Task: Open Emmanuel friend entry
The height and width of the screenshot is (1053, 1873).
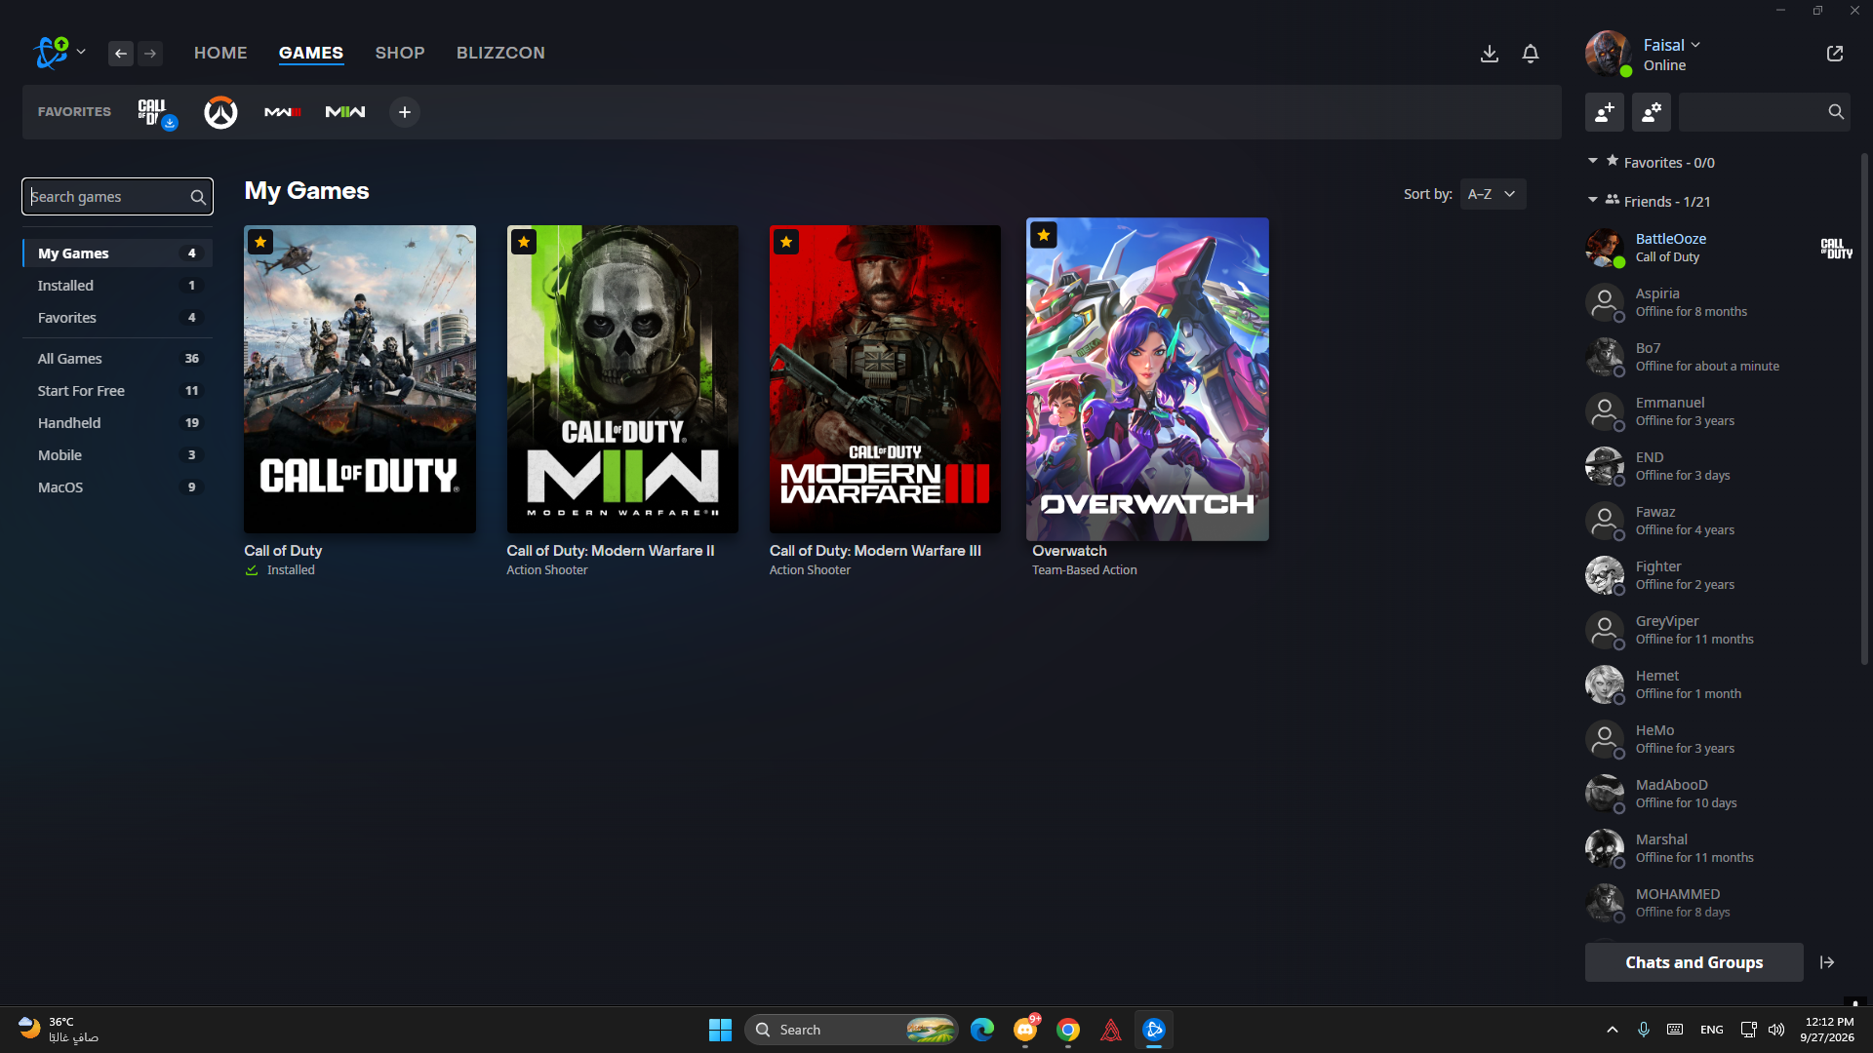Action: pos(1719,411)
